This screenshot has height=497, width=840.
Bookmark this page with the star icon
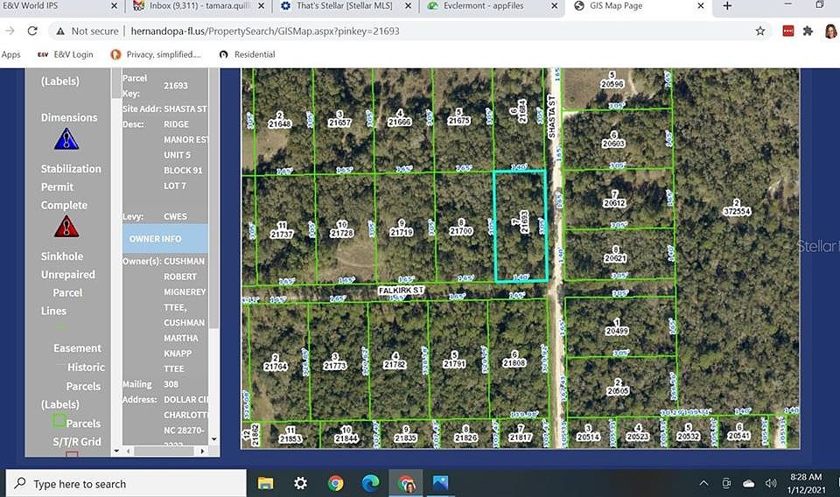tap(760, 31)
